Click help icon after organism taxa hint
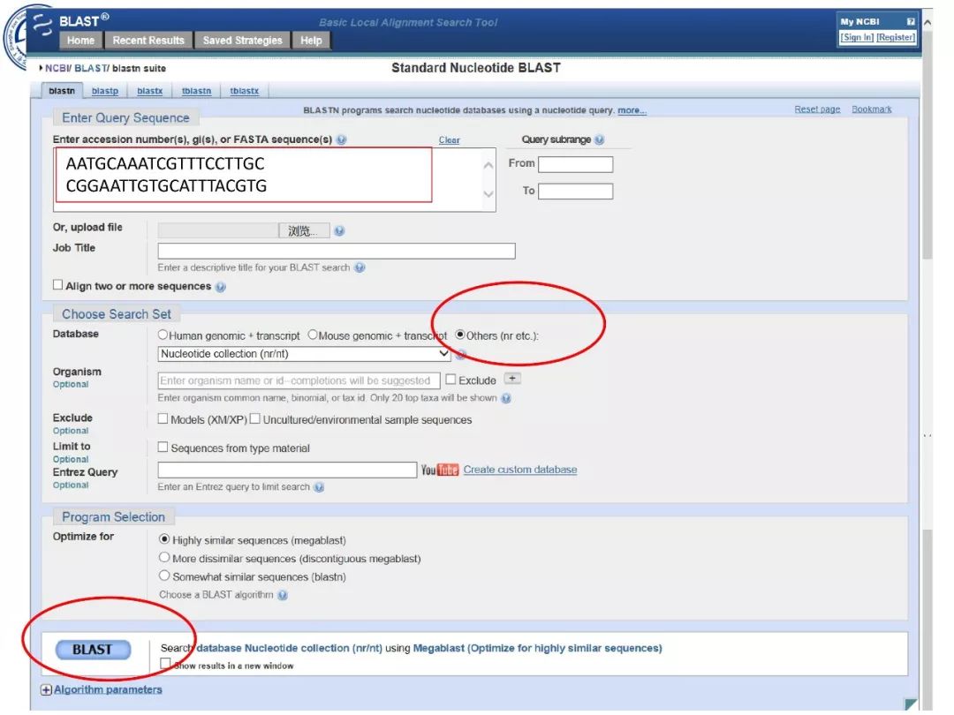This screenshot has width=954, height=715. tap(506, 398)
